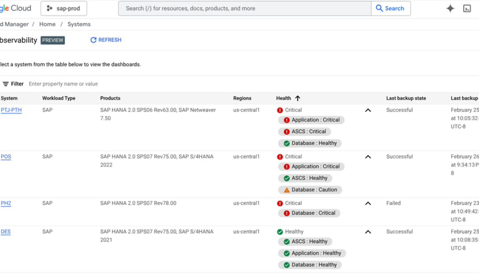Collapse the health details for DES
Screen dimensions: 479x274
368,232
